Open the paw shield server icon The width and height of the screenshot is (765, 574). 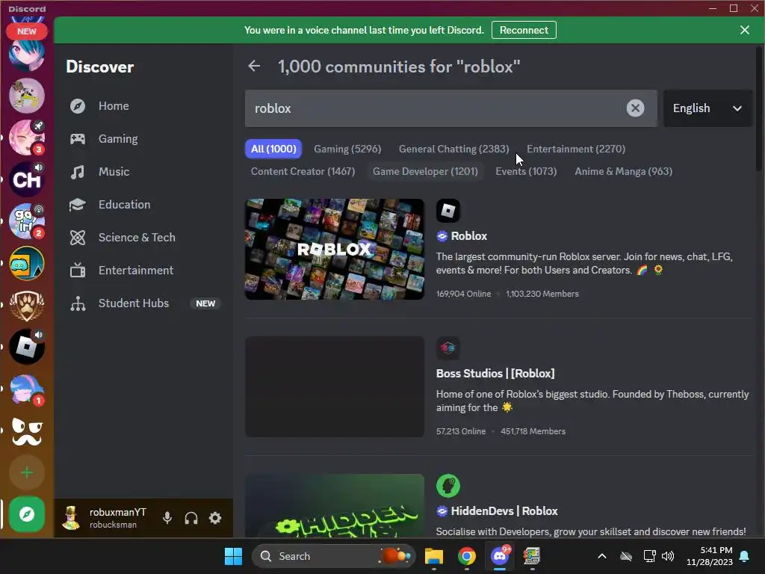point(27,306)
